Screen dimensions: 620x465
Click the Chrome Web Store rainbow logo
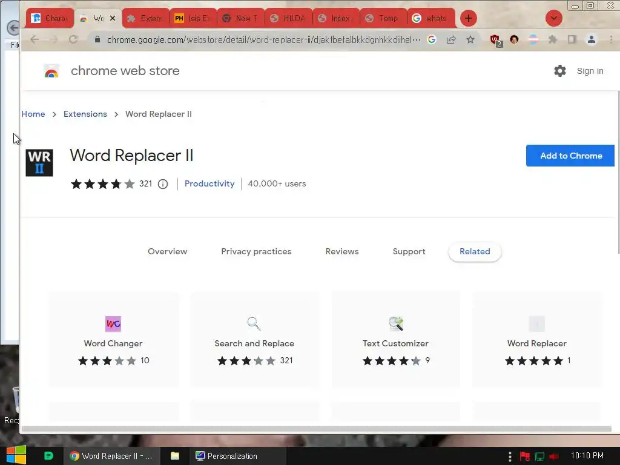coord(51,71)
